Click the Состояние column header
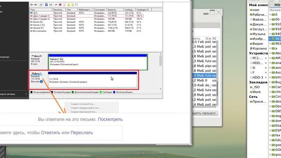This screenshot has height=158, width=281. (100, 10)
